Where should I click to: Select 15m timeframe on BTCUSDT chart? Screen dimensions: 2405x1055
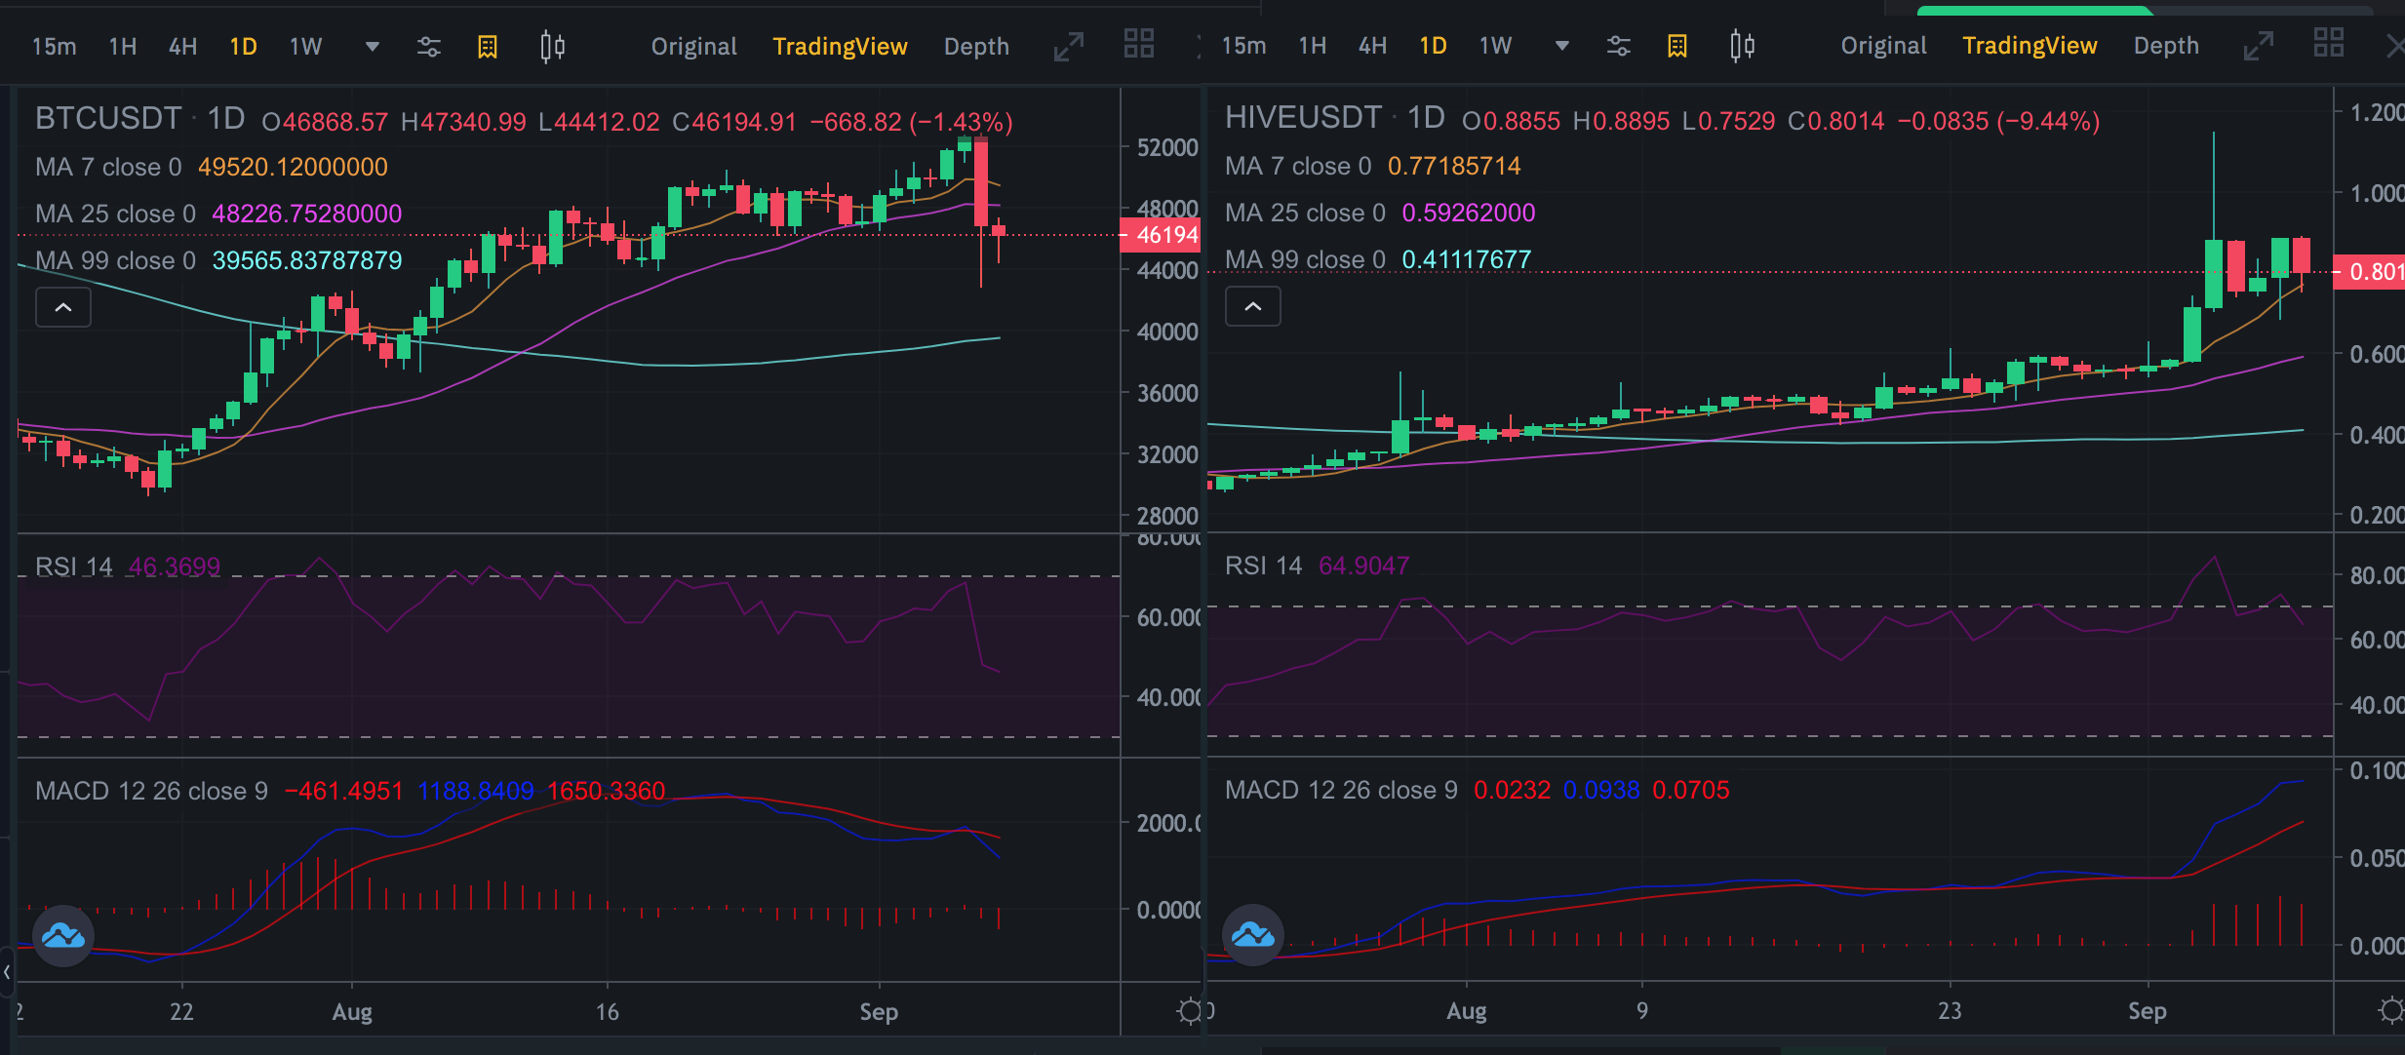click(x=54, y=47)
